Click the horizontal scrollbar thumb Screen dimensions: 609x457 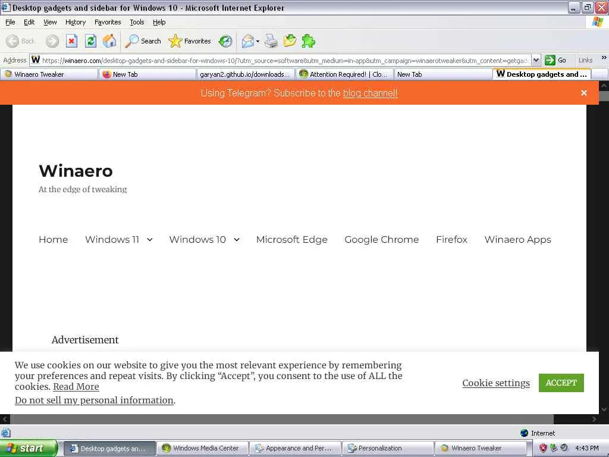click(281, 419)
